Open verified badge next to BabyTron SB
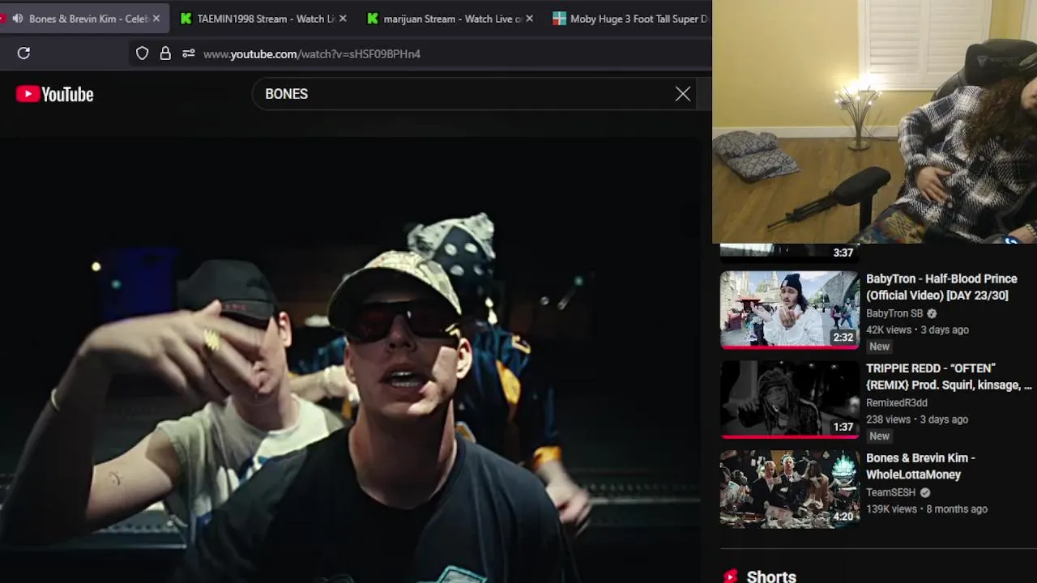1037x583 pixels. [x=932, y=313]
